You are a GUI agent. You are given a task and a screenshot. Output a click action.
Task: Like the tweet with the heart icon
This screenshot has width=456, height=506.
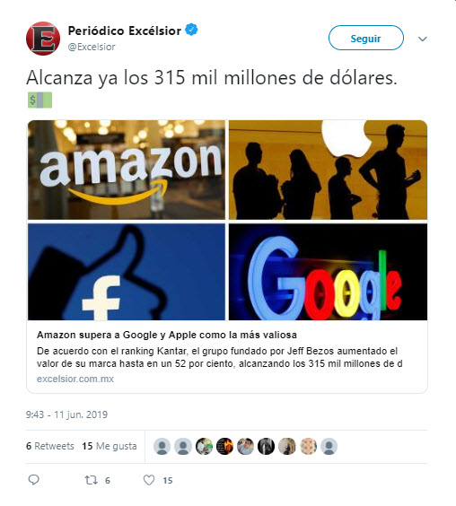pos(149,480)
